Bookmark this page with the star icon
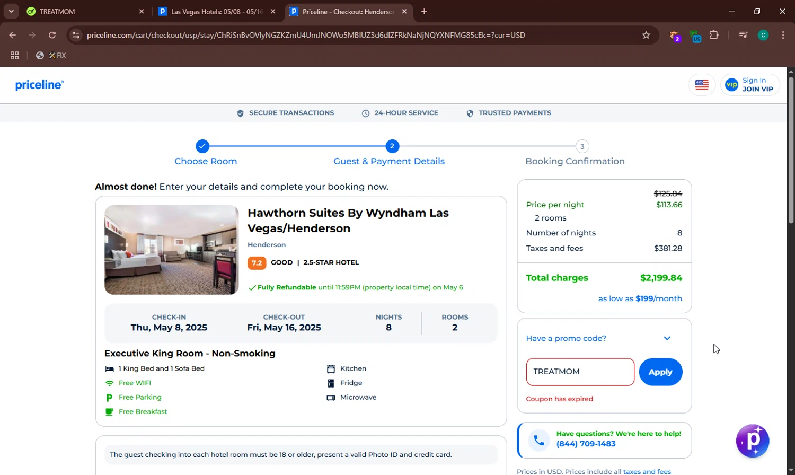Image resolution: width=795 pixels, height=475 pixels. tap(646, 35)
